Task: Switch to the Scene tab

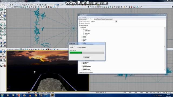Action: tap(99, 19)
